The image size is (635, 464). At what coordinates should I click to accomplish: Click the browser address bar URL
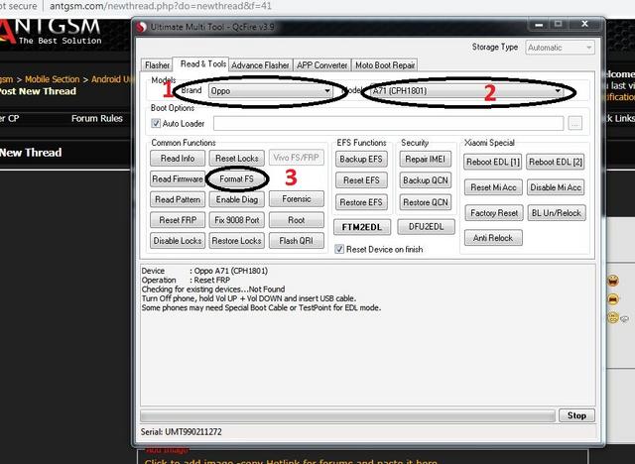(x=161, y=6)
